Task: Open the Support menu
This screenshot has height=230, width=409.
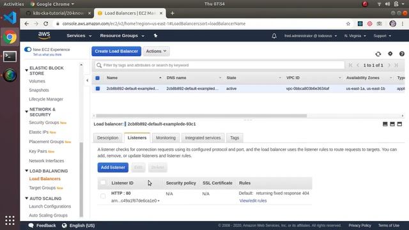Action: 382,36
